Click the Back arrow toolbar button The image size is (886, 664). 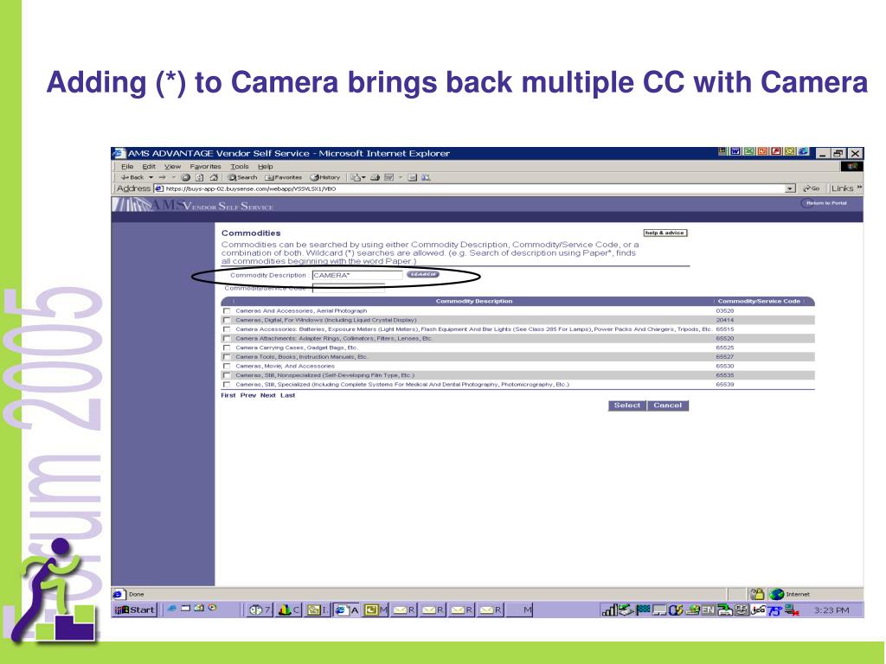click(x=132, y=177)
